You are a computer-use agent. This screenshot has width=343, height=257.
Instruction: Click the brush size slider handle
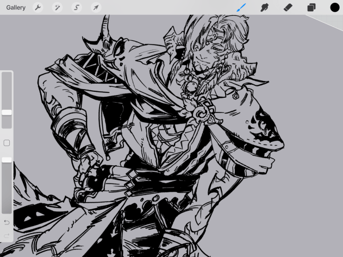coord(7,112)
